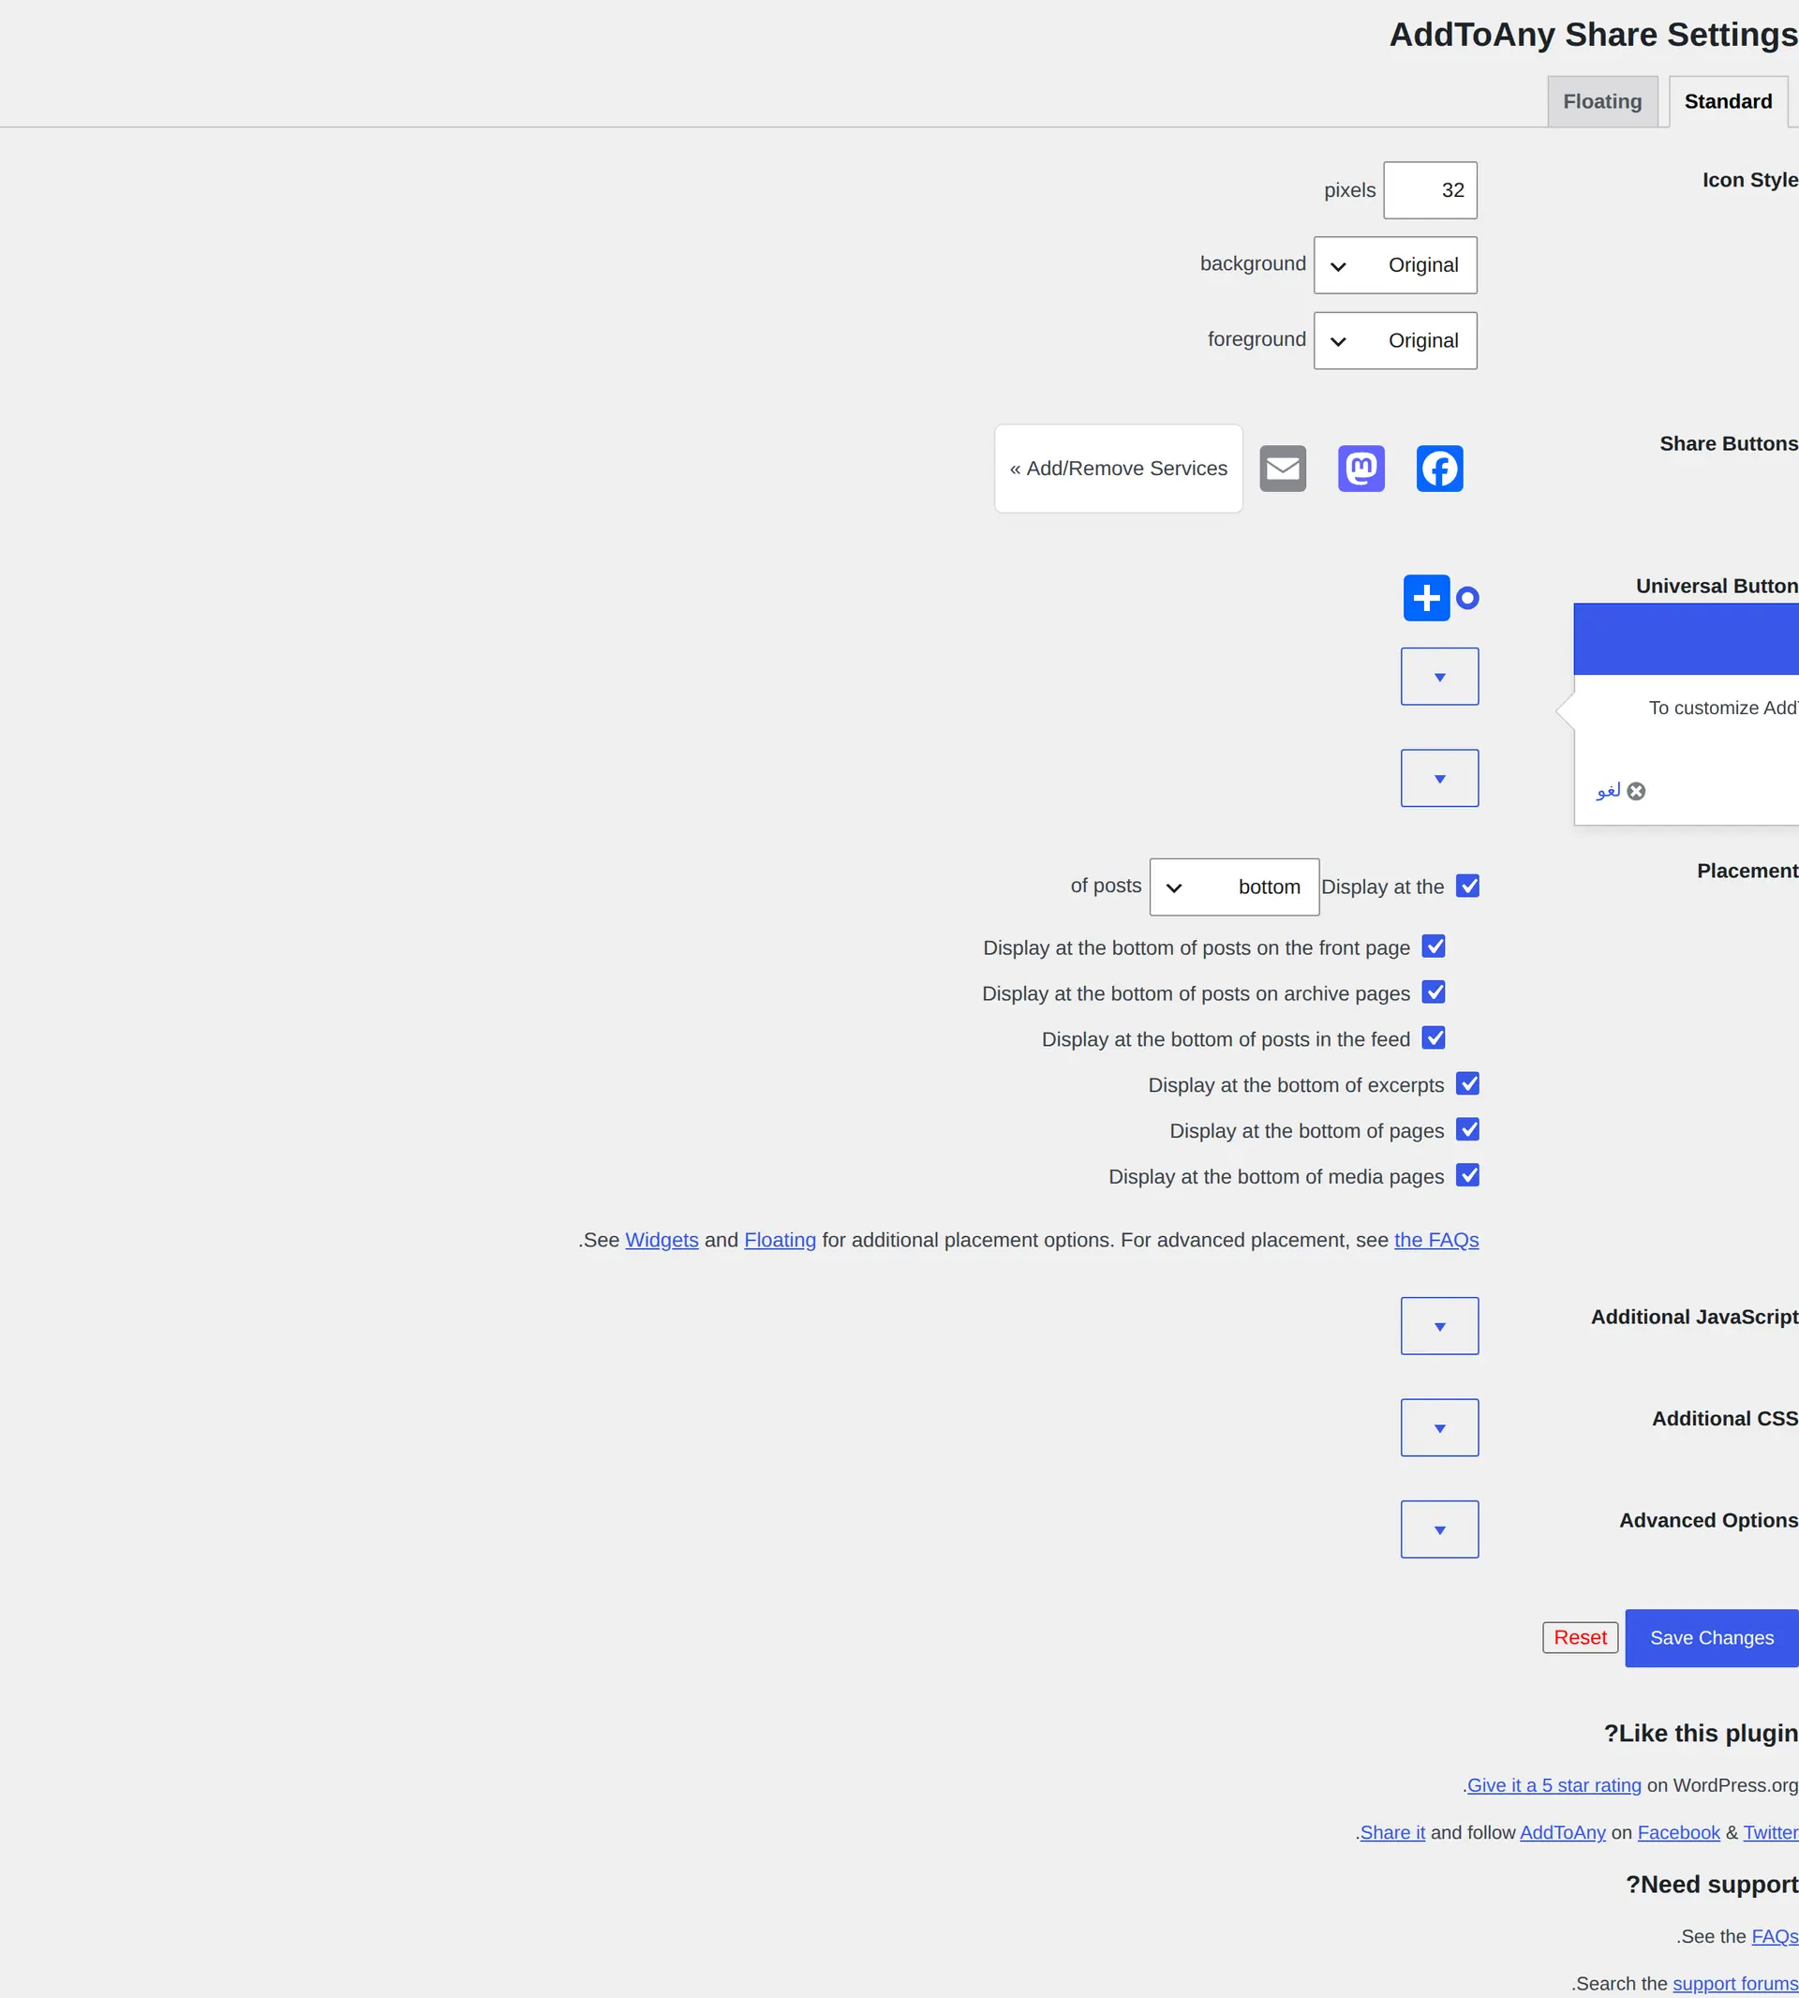Viewport: 1799px width, 1998px height.
Task: Click the 'of posts' text
Action: pos(1105,886)
